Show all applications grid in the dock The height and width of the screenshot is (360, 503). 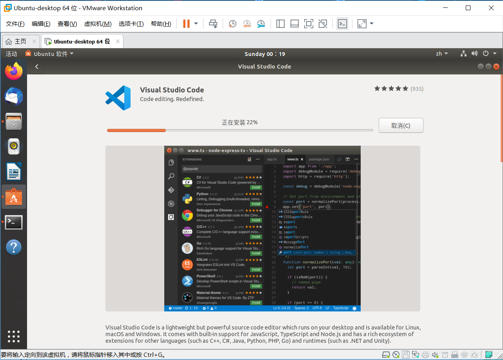click(14, 336)
